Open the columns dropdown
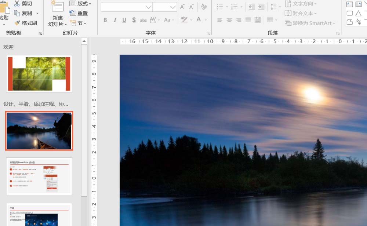Viewport: 367px width, 226px height. 272,20
